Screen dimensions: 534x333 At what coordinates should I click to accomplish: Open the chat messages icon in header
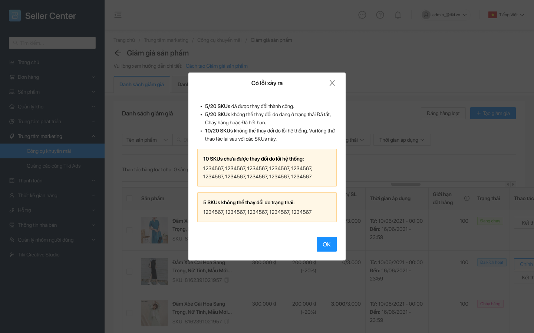click(362, 15)
